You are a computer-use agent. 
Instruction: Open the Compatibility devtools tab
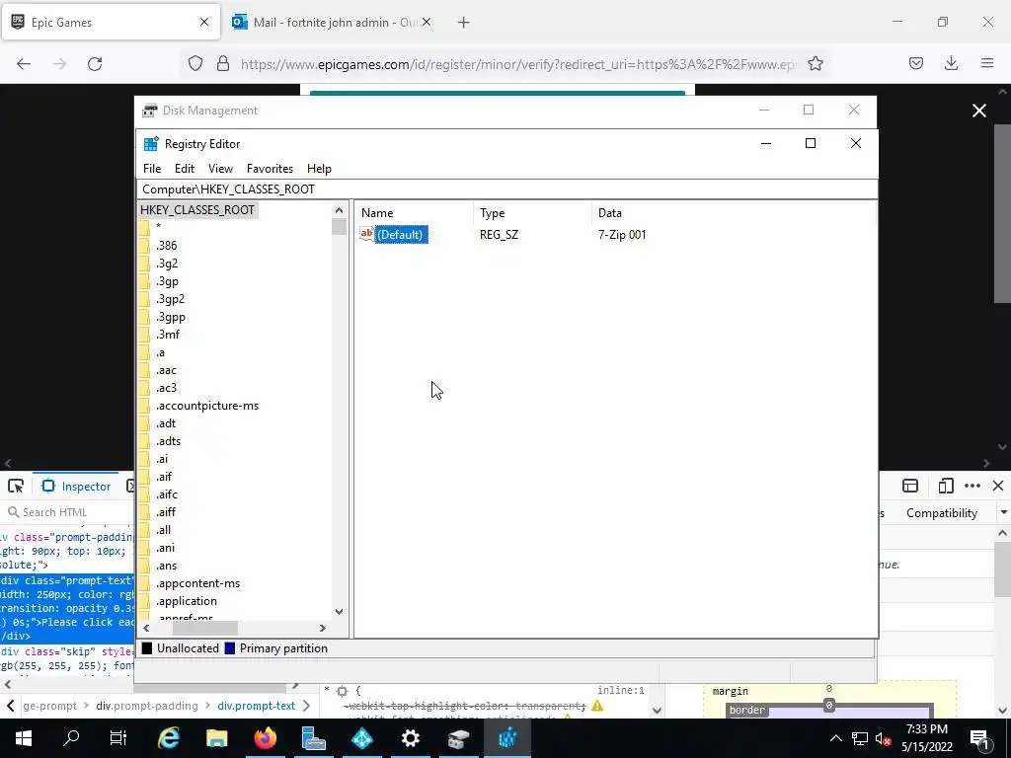[x=941, y=513]
